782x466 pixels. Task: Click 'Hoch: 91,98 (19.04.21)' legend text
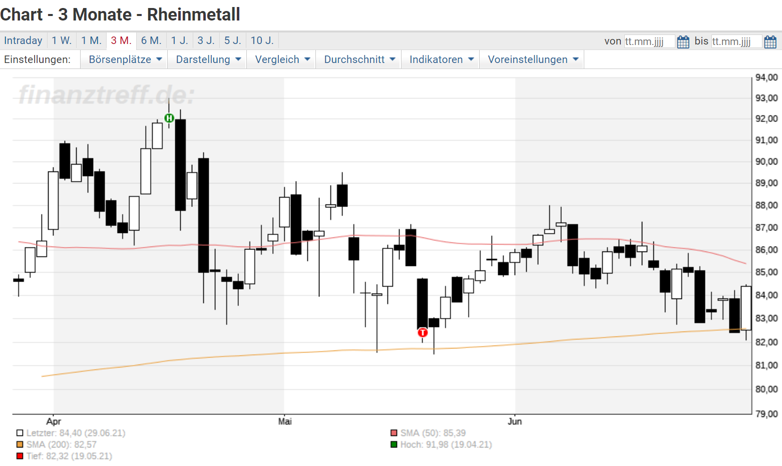click(446, 444)
